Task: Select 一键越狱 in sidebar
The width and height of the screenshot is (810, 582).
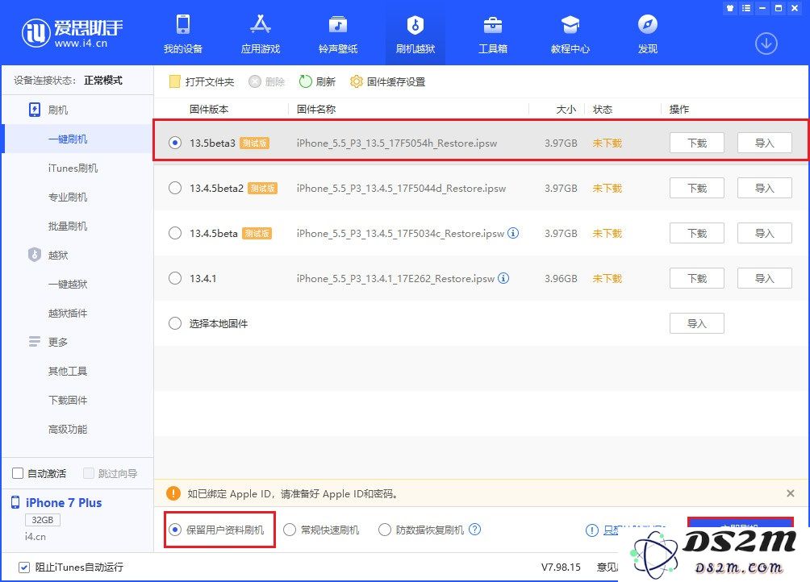Action: 68,284
